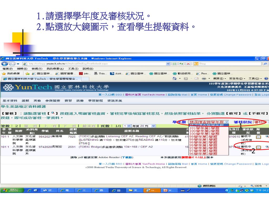Click the Windows 開始 Start button

coord(12,190)
